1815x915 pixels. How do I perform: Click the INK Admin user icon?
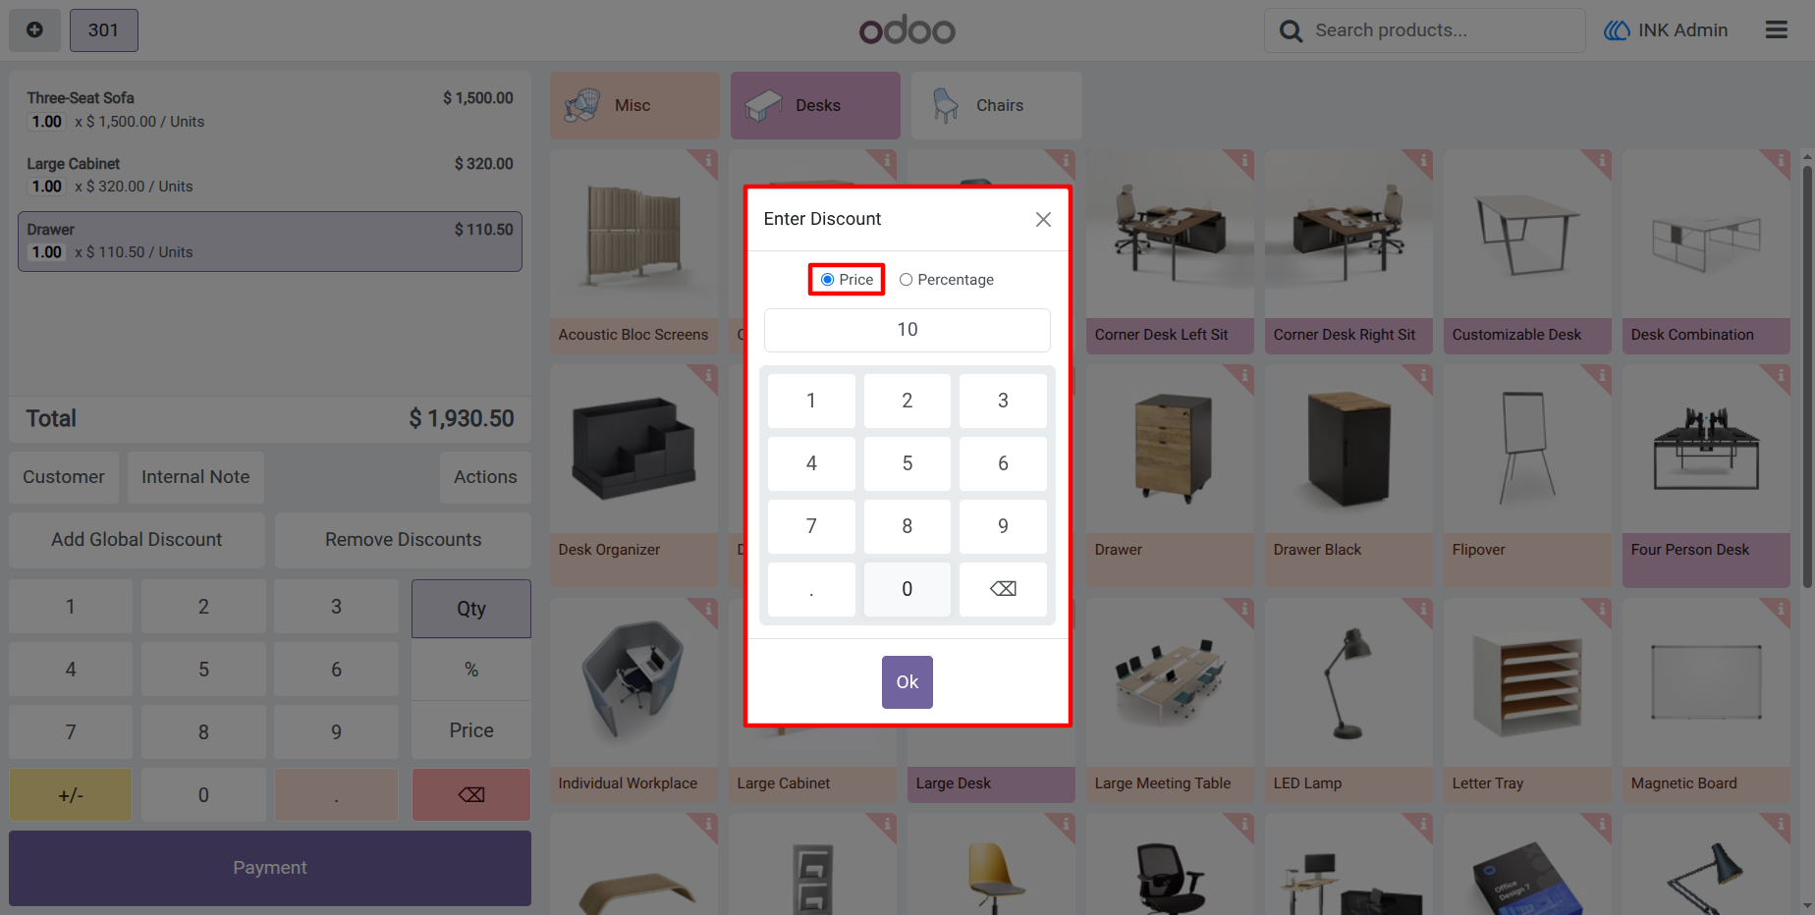click(x=1617, y=30)
